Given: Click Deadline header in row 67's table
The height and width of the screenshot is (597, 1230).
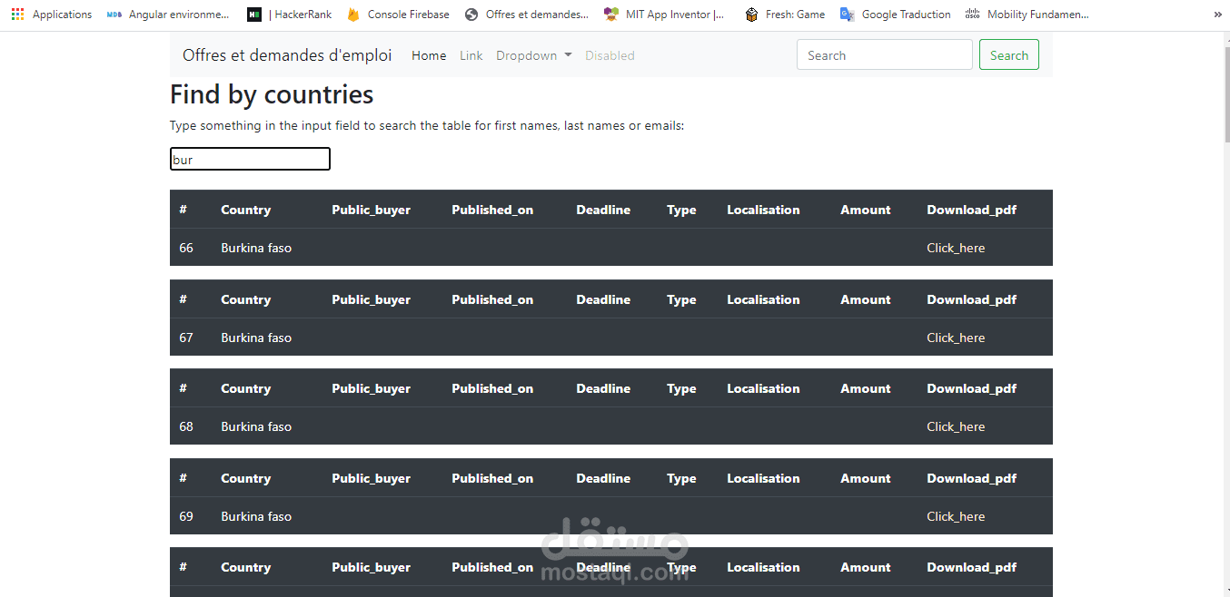Looking at the screenshot, I should pos(603,299).
